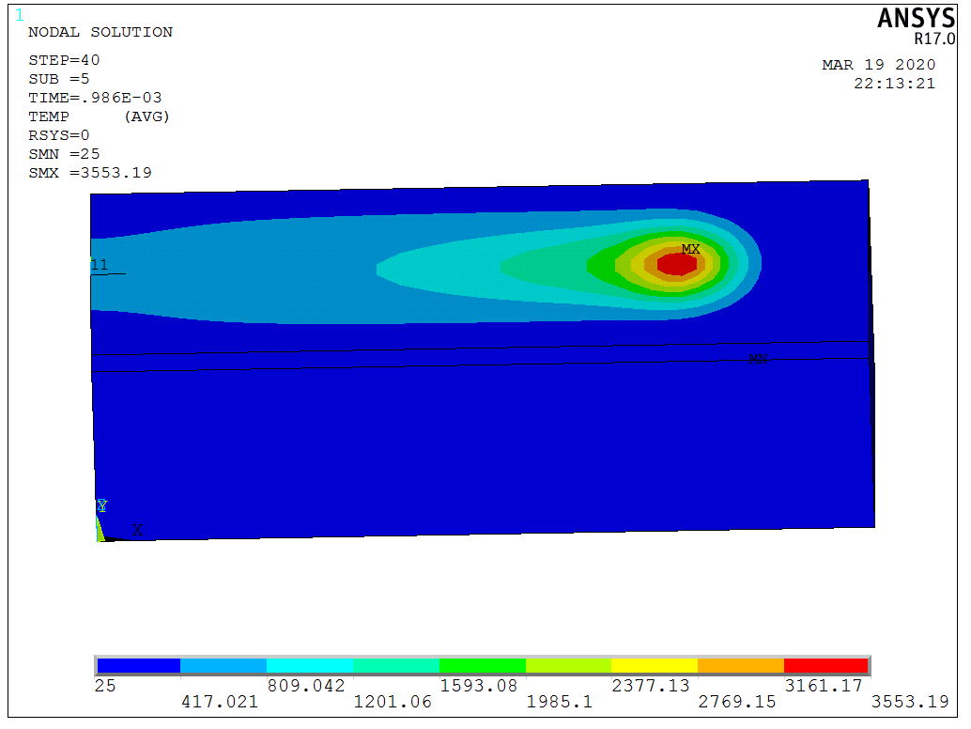Select the bright green legend band

click(x=482, y=666)
